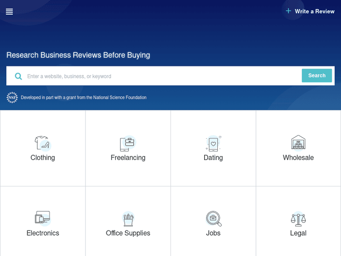Open the Electronics category label

tap(43, 233)
